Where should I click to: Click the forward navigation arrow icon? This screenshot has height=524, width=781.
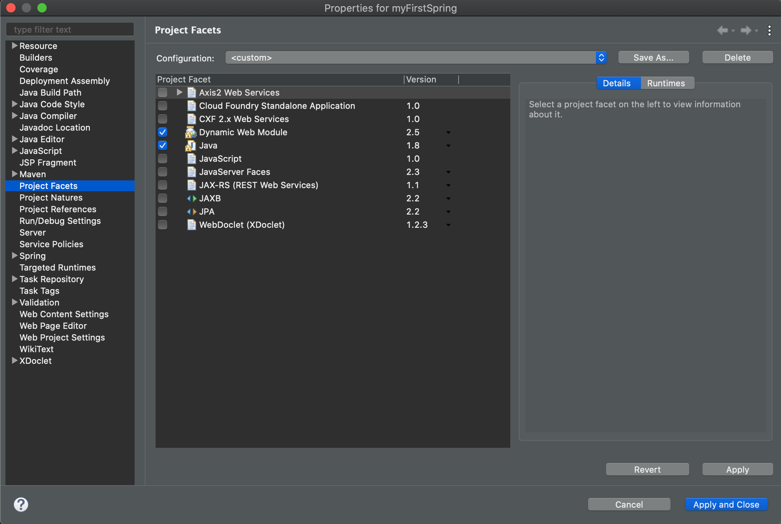pyautogui.click(x=746, y=30)
